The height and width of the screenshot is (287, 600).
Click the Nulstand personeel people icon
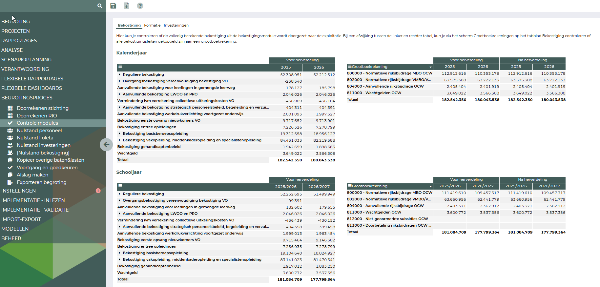click(x=10, y=131)
